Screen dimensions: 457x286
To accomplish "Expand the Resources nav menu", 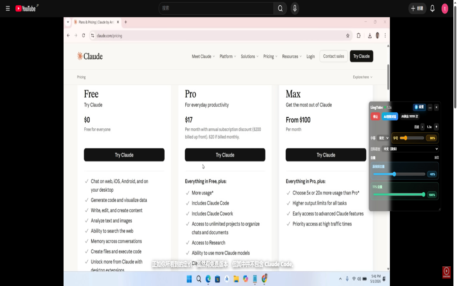I will click(x=292, y=56).
